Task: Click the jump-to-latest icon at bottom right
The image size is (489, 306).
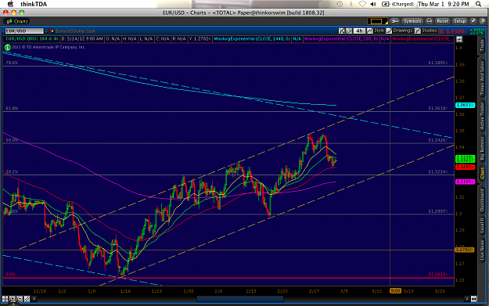Action: 473,299
